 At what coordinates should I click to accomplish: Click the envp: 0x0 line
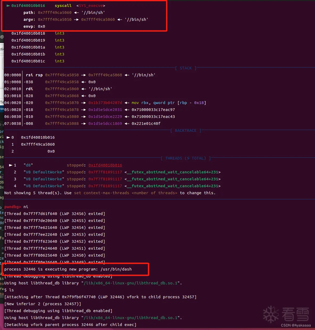34,26
